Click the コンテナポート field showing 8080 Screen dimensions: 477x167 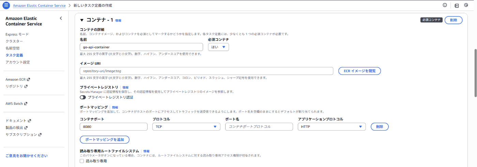[x=113, y=127]
